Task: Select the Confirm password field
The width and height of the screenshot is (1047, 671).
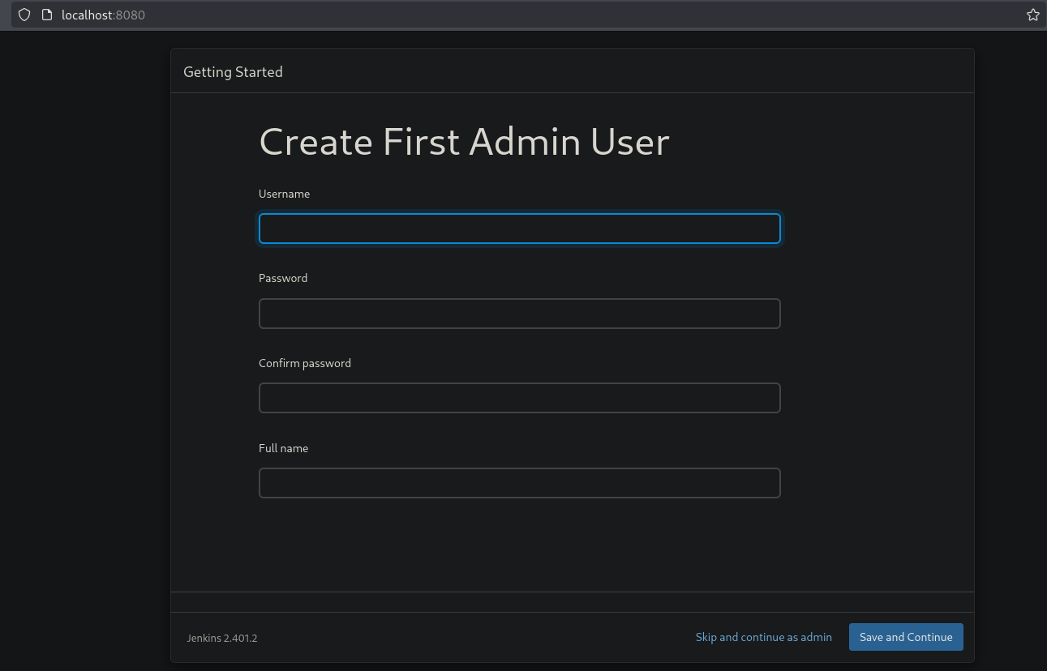Action: (519, 398)
